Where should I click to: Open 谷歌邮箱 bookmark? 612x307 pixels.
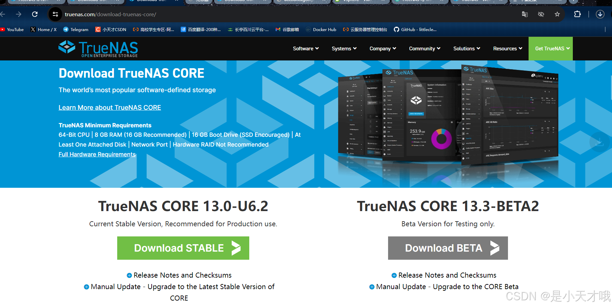287,30
